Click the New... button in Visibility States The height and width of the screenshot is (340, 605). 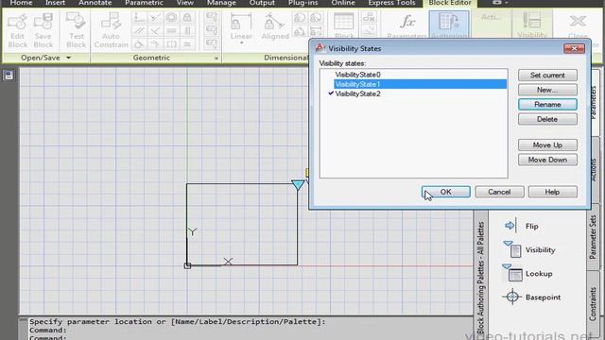(547, 90)
